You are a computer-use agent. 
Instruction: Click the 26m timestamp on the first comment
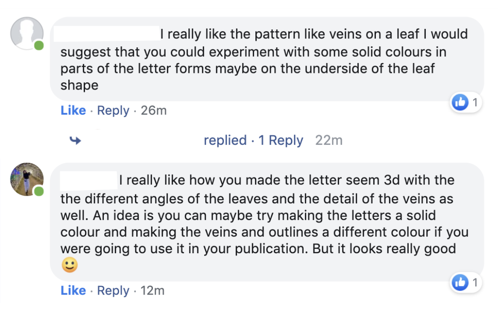click(154, 111)
